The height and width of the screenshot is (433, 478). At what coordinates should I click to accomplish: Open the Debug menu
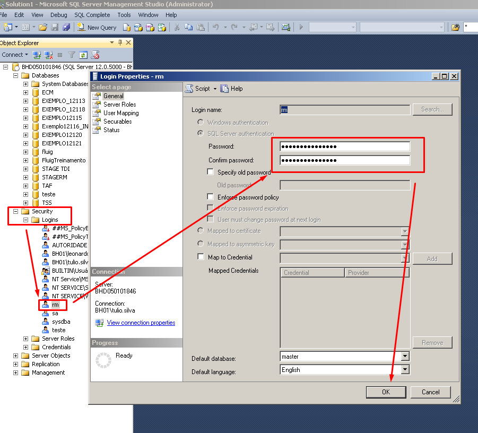click(58, 15)
